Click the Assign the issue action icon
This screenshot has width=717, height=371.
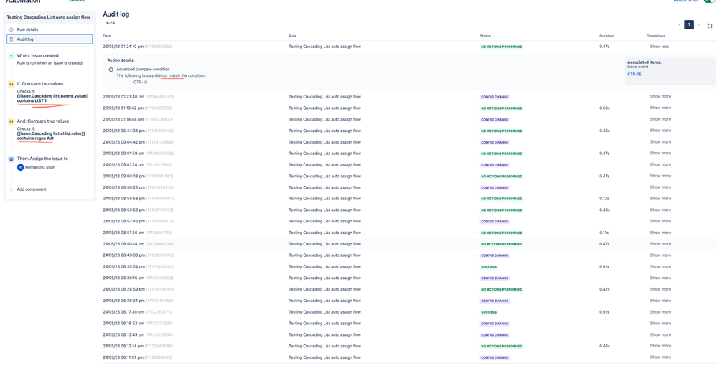(x=11, y=159)
